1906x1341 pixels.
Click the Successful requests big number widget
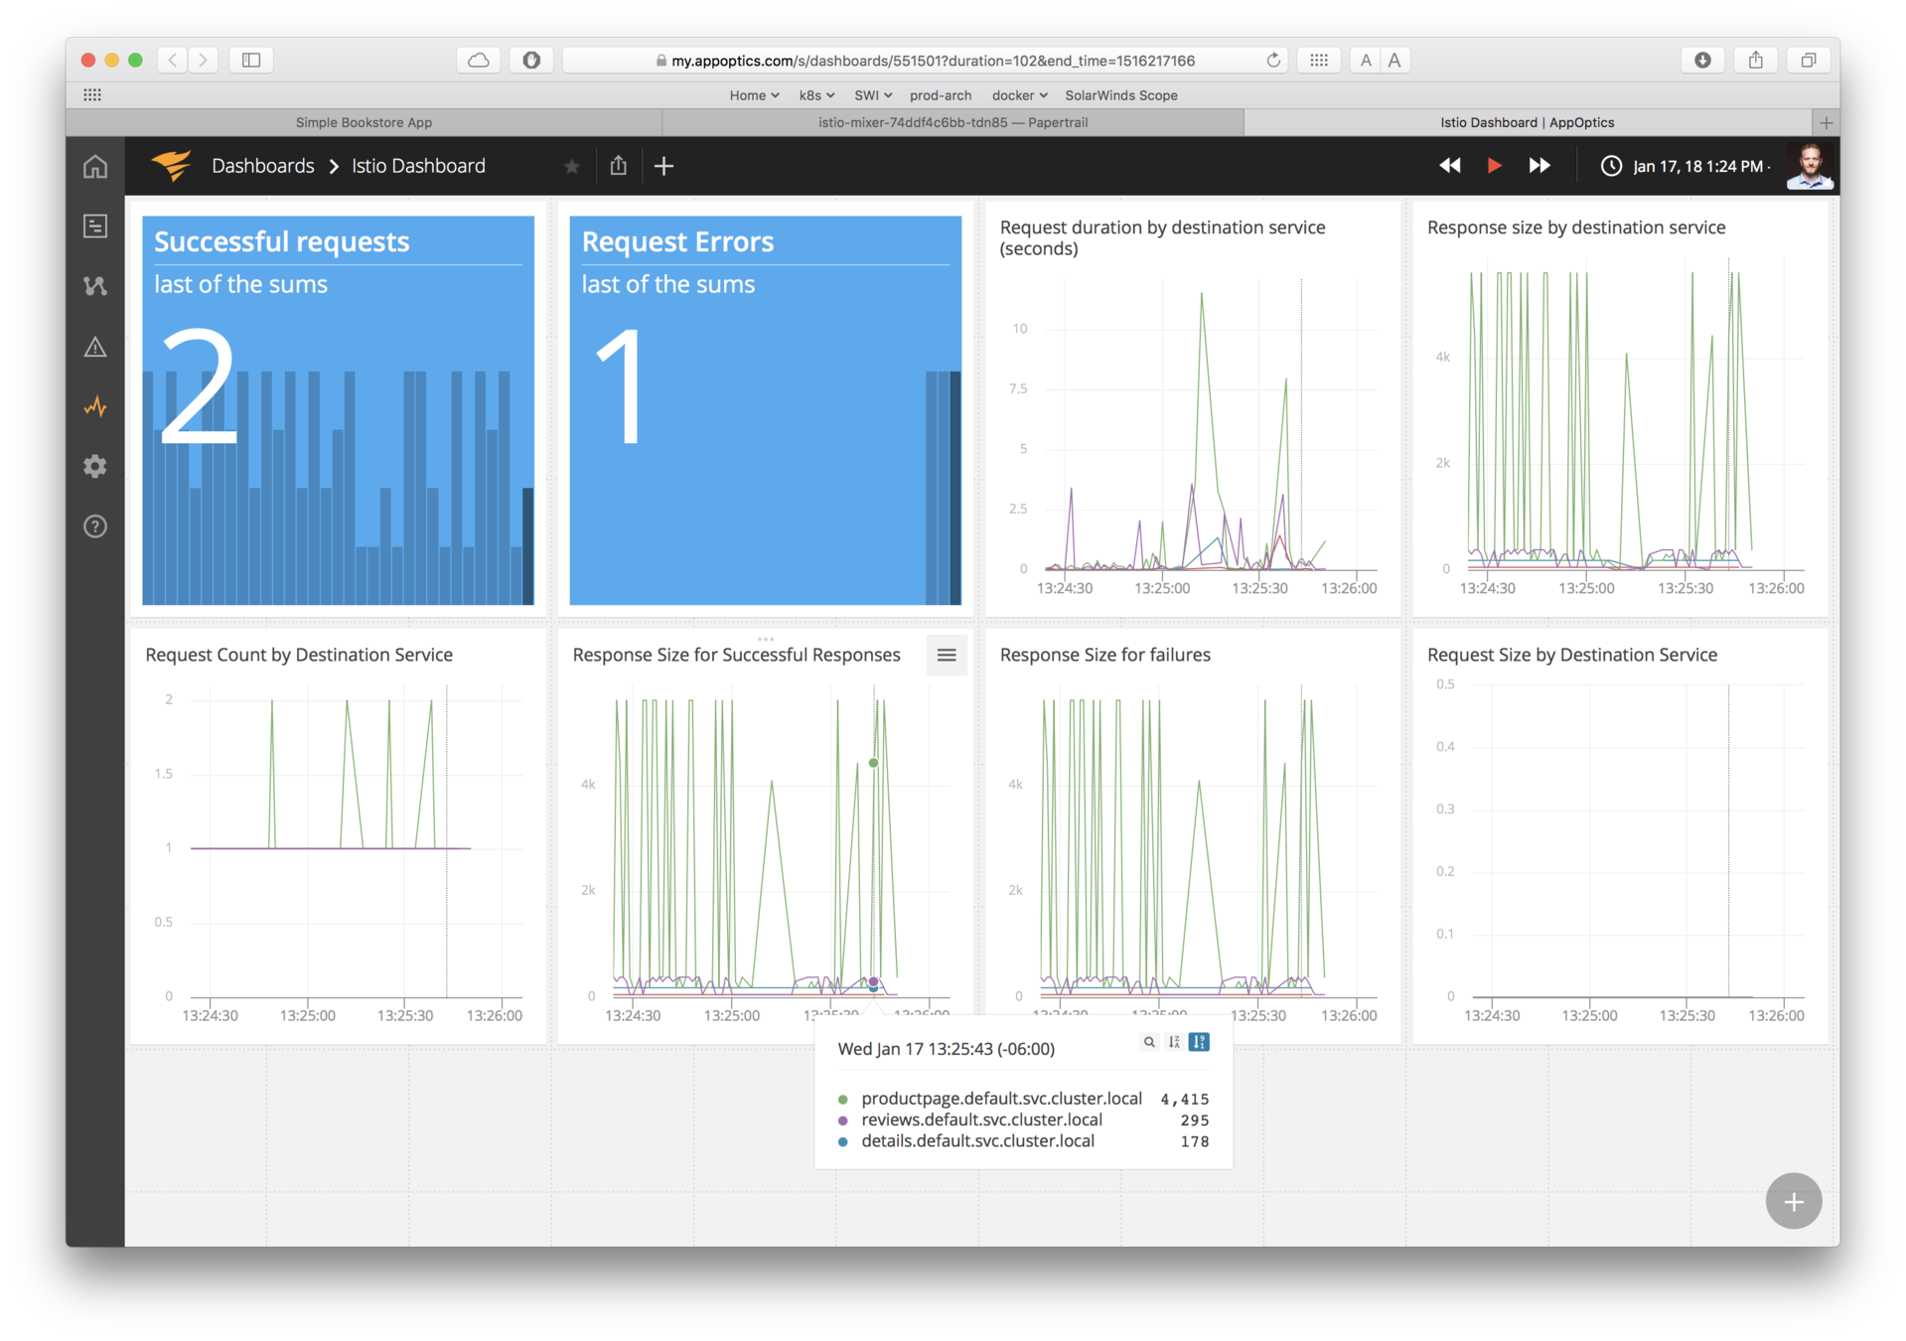[338, 409]
